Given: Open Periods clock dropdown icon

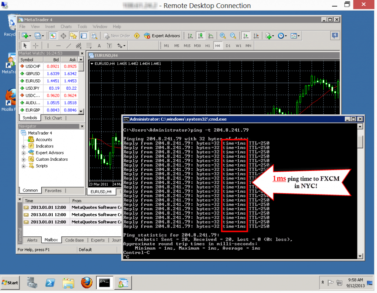Looking at the screenshot, I should click(x=282, y=36).
